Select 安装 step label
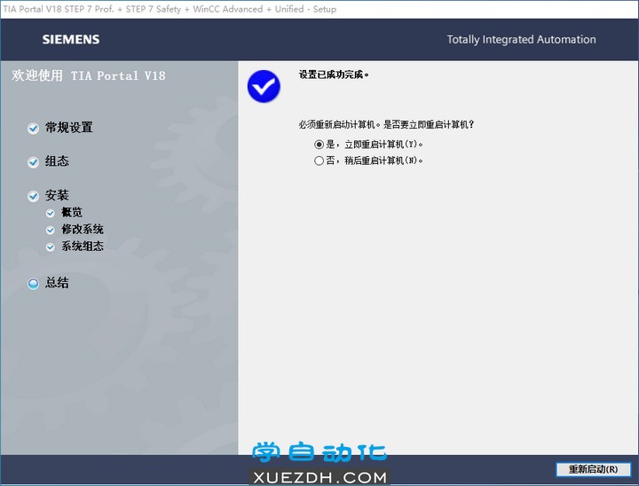Image resolution: width=639 pixels, height=486 pixels. pyautogui.click(x=57, y=195)
